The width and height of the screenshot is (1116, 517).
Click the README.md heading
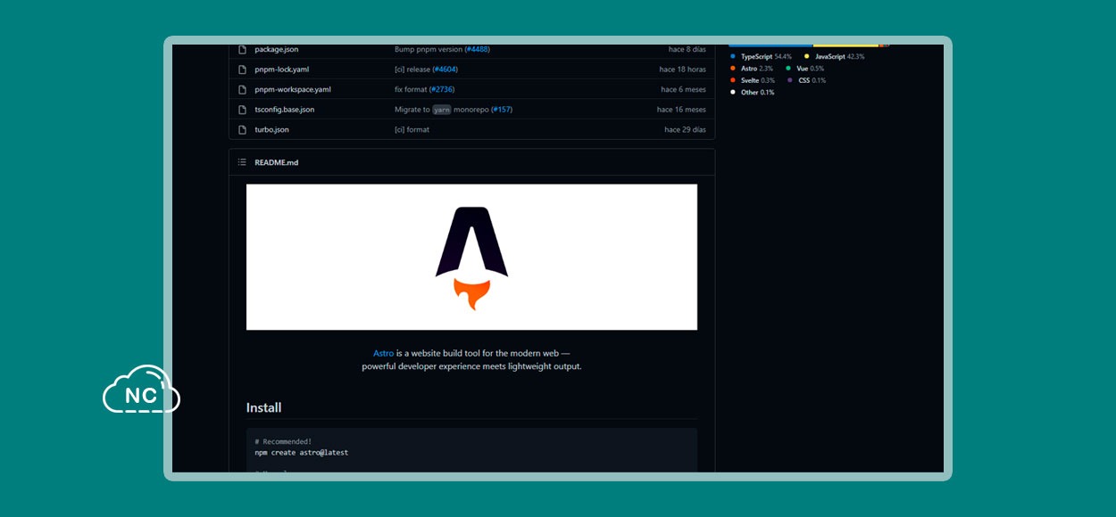(276, 162)
